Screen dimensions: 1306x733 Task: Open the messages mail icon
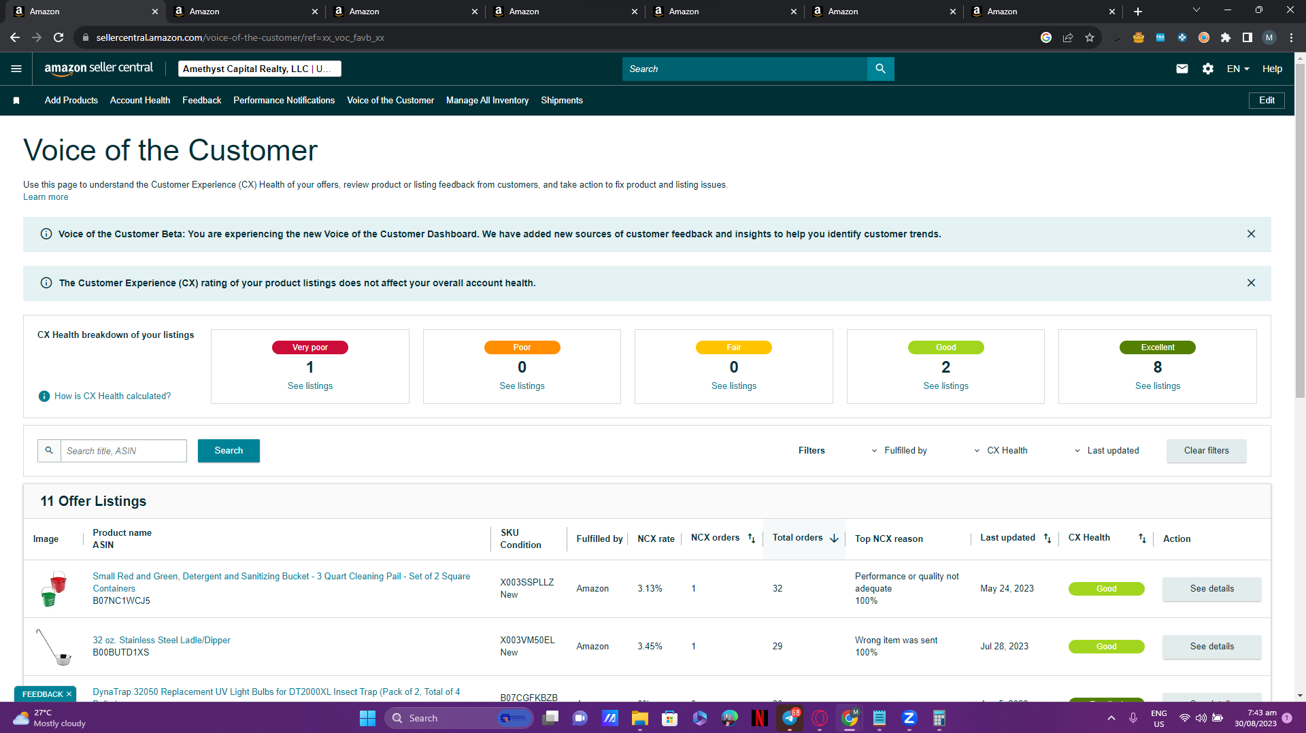tap(1182, 69)
